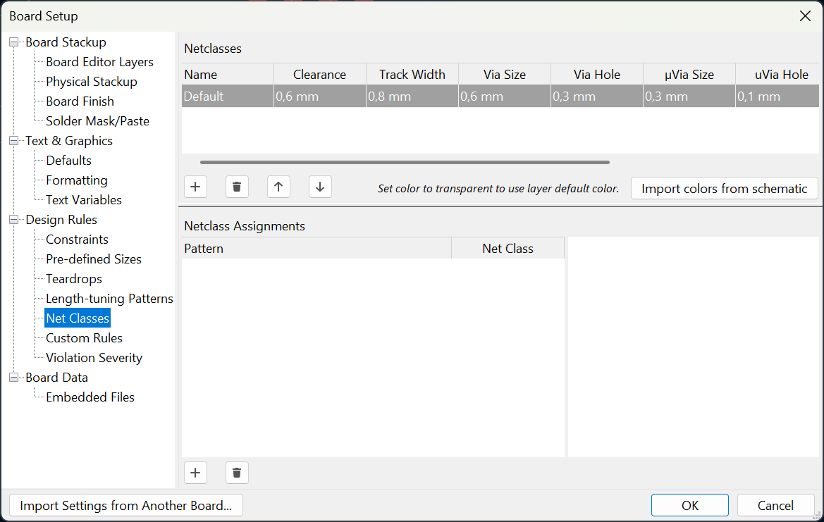
Task: Open the Length-tuning Patterns page
Action: (x=109, y=299)
